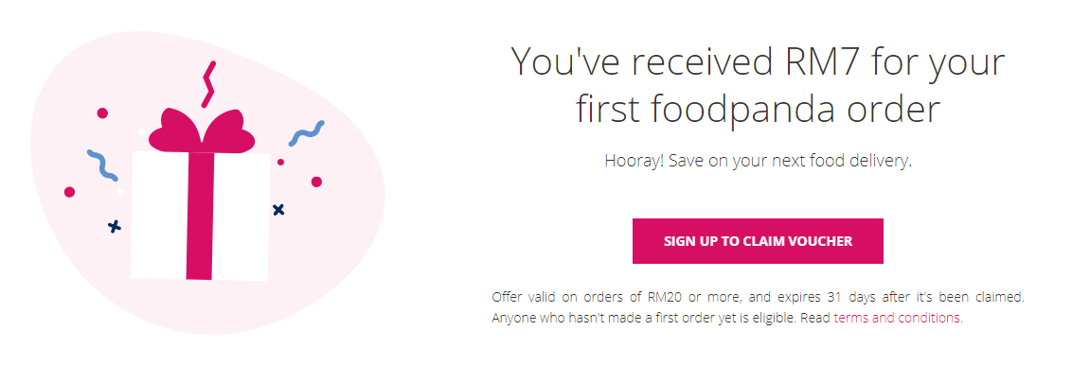Open the terms and conditions link
Screen dimensions: 1072x365
click(897, 318)
